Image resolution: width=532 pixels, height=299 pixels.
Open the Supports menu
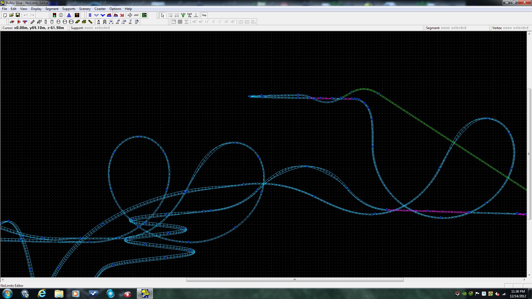point(69,9)
